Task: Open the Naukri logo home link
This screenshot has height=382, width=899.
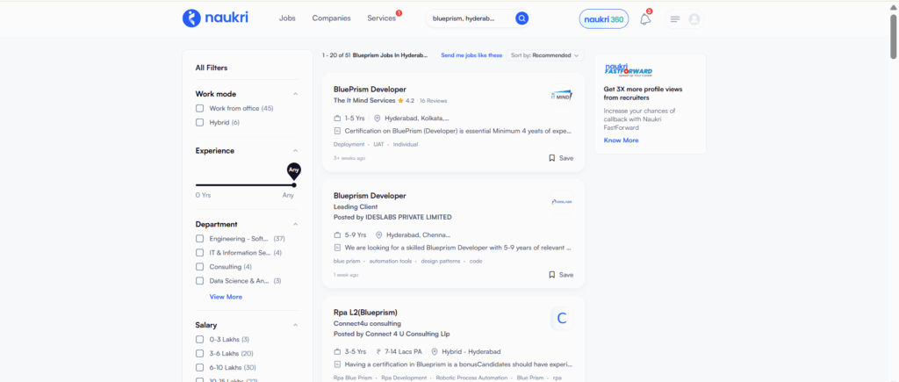Action: pyautogui.click(x=215, y=18)
